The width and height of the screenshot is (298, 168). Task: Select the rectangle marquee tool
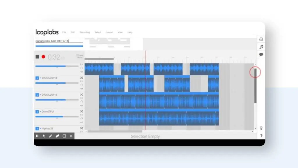[64, 136]
